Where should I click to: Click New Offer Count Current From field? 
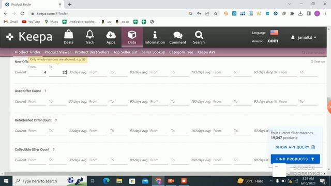(x=37, y=72)
